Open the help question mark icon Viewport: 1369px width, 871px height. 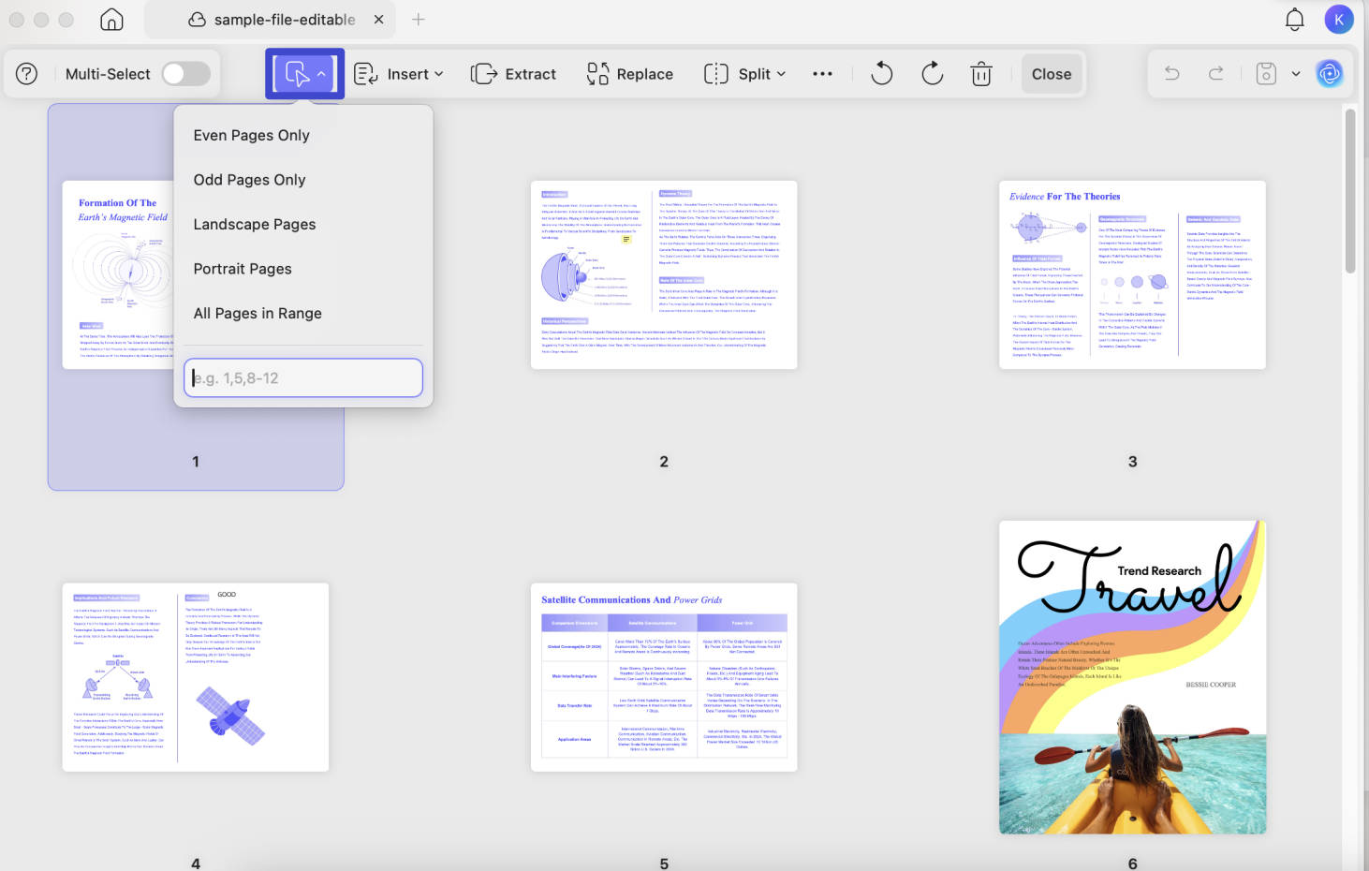(x=27, y=74)
